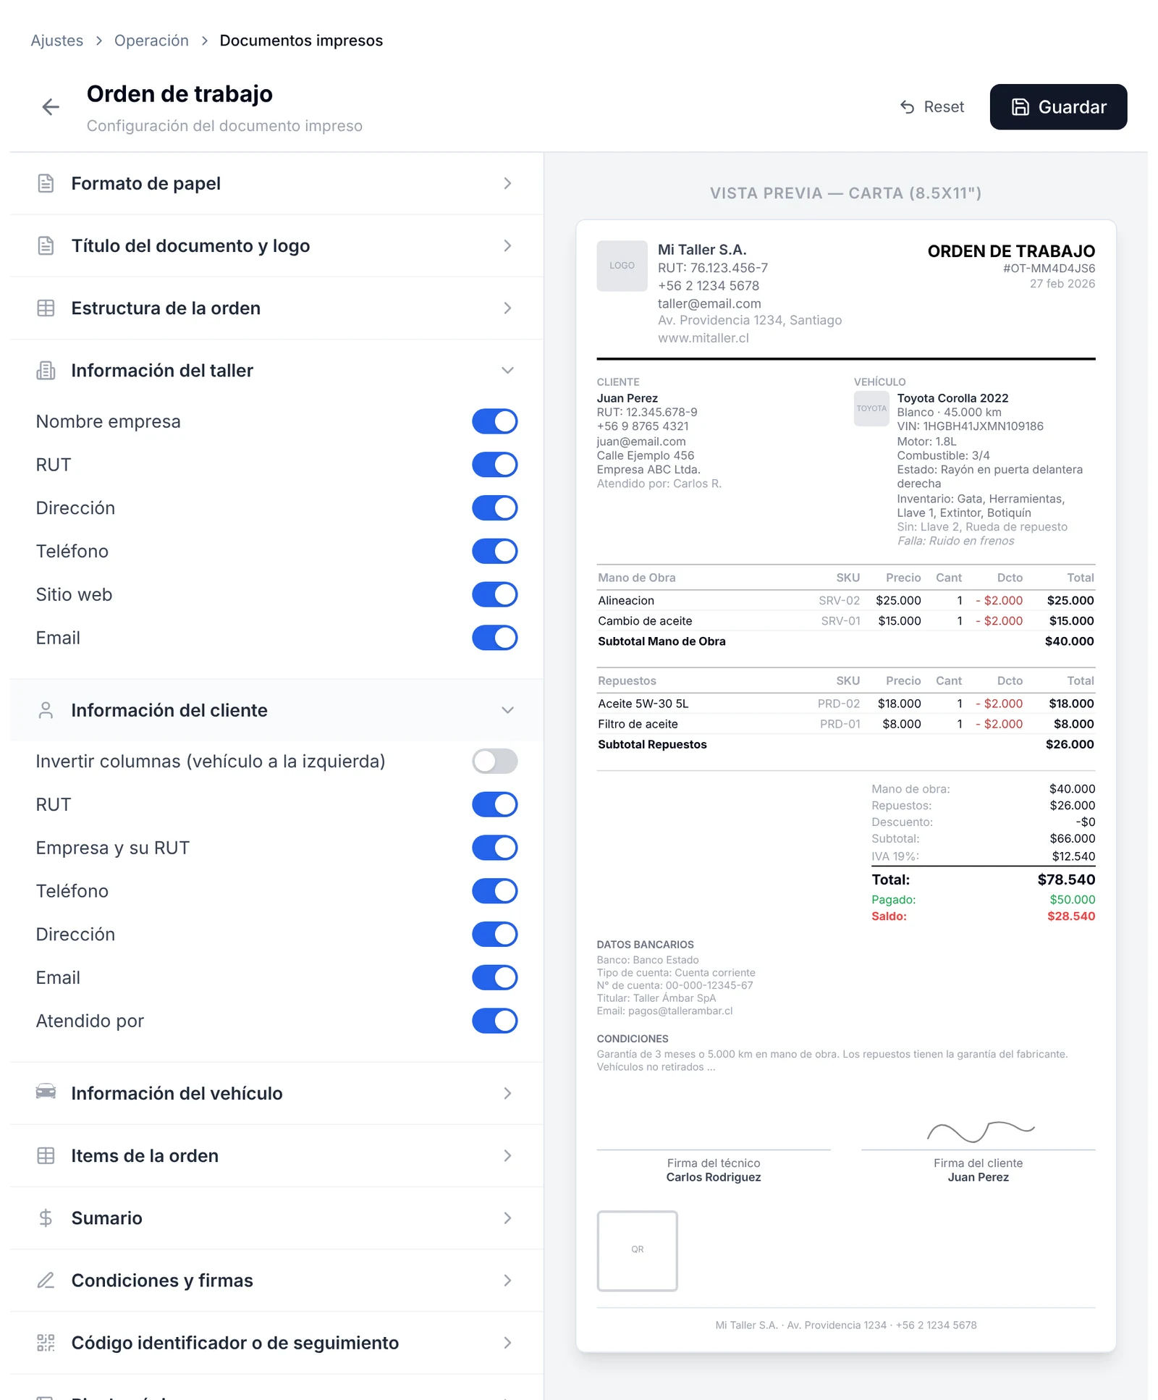Expand Título del documento y logo chevron
This screenshot has height=1400, width=1158.
click(507, 246)
